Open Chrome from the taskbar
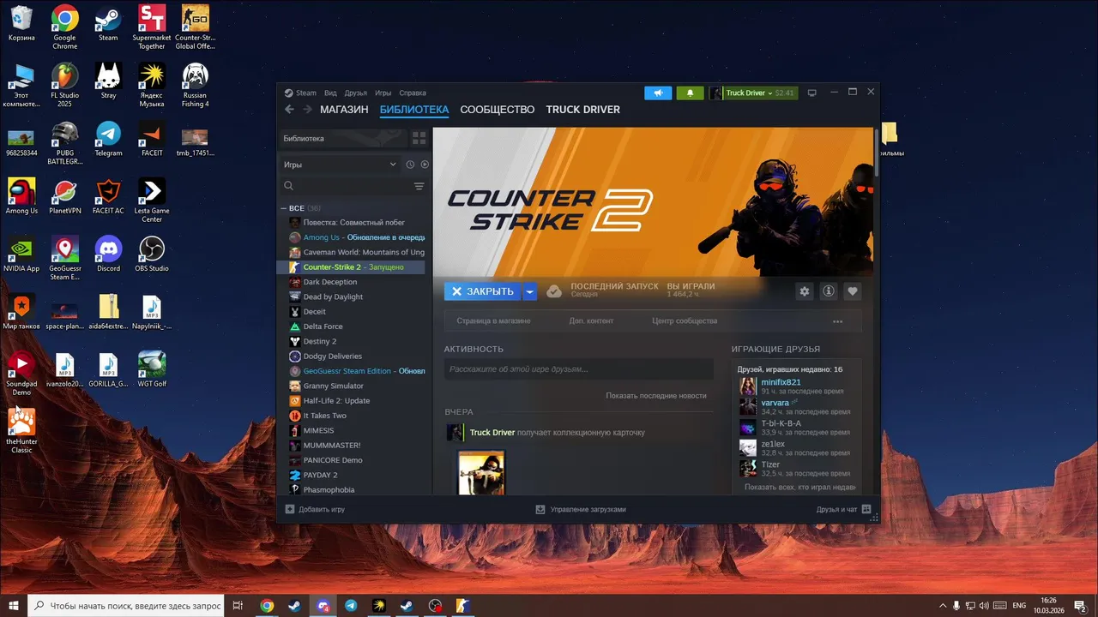The image size is (1098, 617). tap(267, 605)
